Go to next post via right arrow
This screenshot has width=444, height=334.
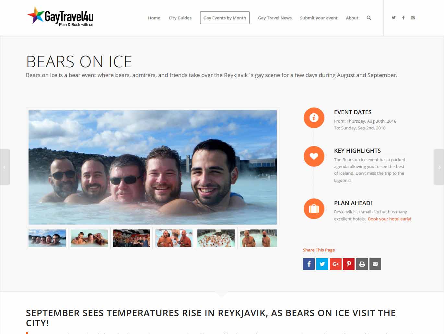pos(439,167)
